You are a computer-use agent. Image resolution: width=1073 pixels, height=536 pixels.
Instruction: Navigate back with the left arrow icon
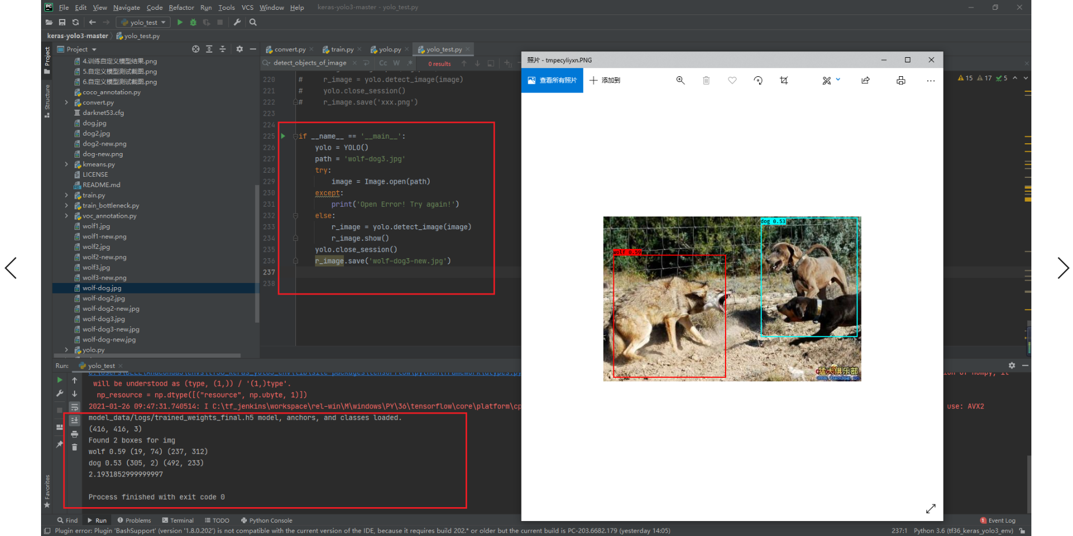point(92,23)
